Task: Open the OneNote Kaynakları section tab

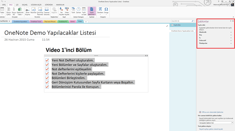Action: coord(20,22)
